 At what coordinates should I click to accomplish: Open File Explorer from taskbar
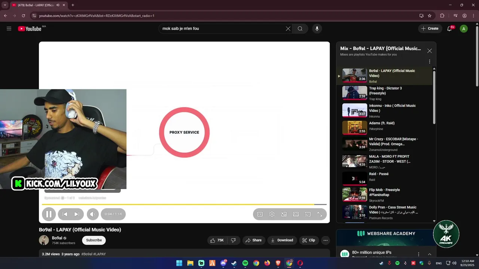click(x=190, y=263)
